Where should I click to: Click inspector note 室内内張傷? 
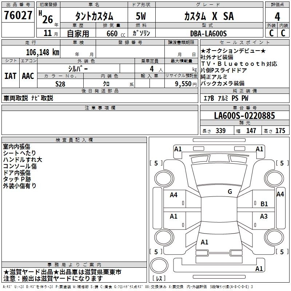tap(16, 147)
